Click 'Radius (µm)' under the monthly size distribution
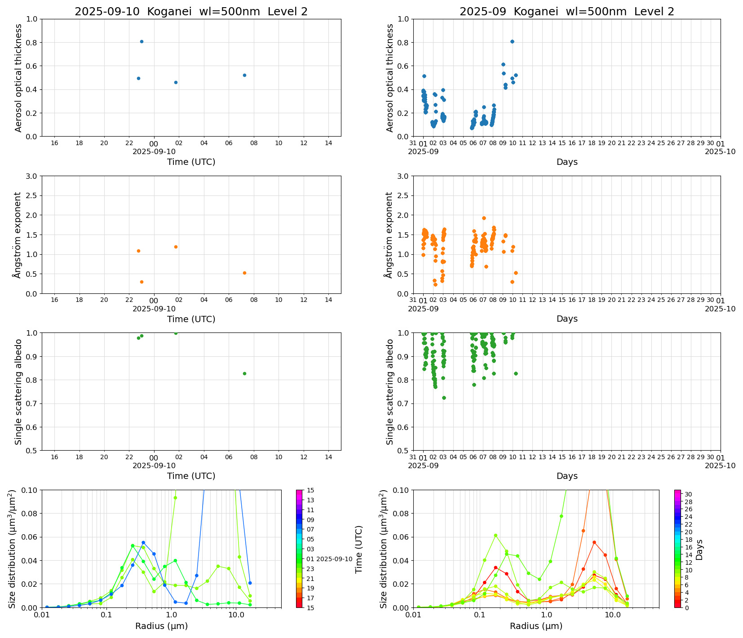 click(536, 626)
